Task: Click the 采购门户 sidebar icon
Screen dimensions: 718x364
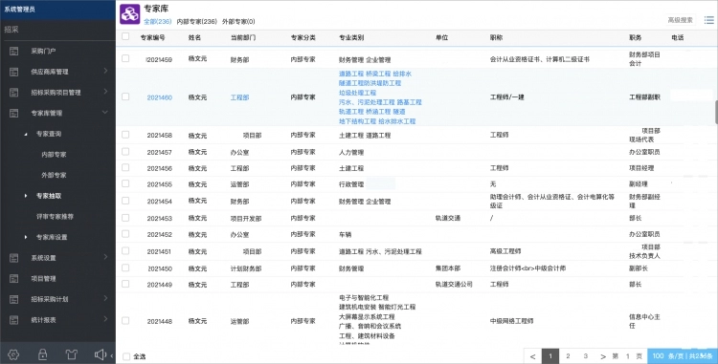Action: (x=13, y=52)
